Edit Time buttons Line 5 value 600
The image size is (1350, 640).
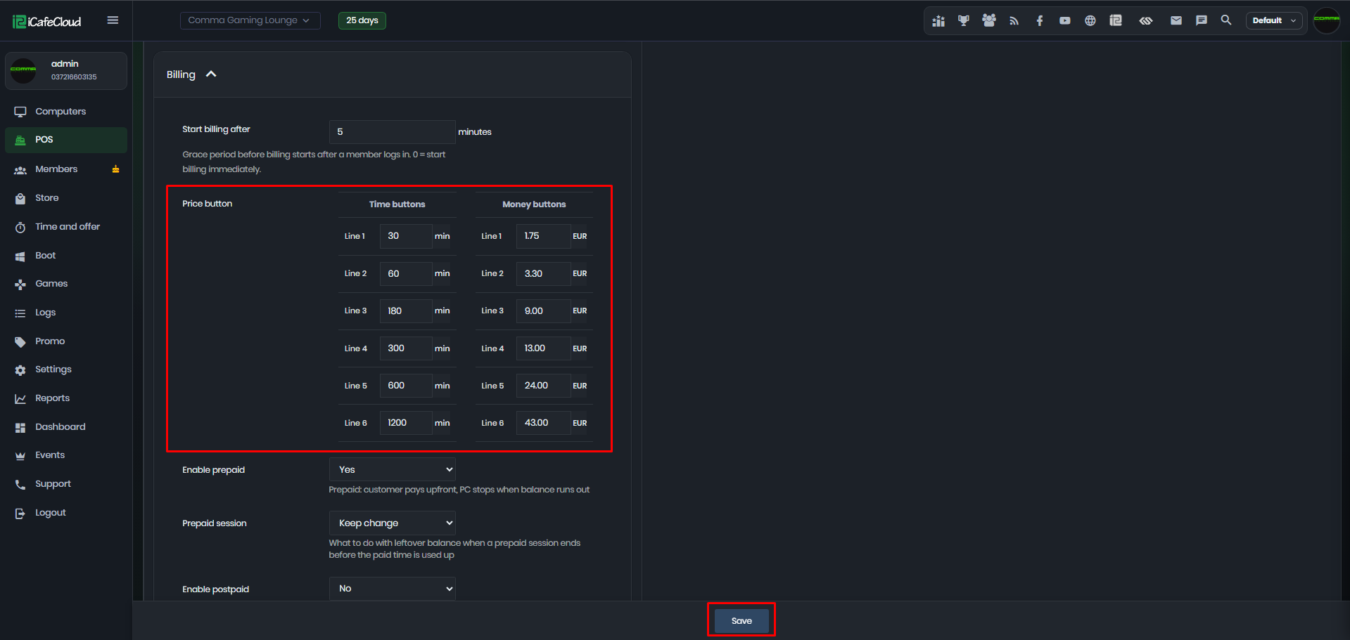(x=406, y=386)
